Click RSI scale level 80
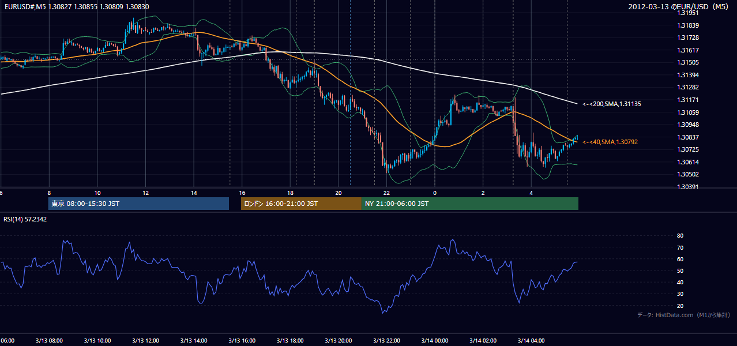Image resolution: width=737 pixels, height=346 pixels. click(x=680, y=236)
